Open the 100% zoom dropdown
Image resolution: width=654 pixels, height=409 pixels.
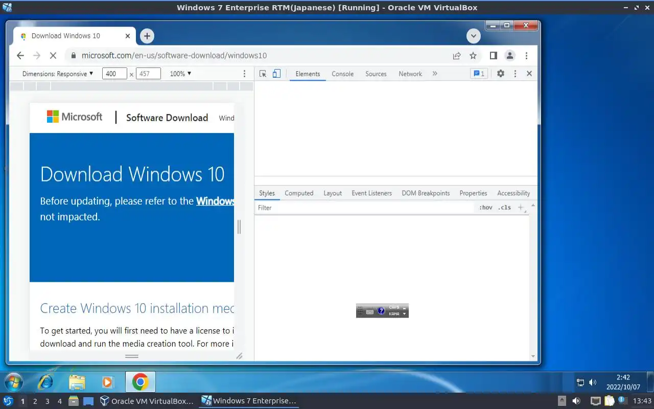(x=180, y=74)
